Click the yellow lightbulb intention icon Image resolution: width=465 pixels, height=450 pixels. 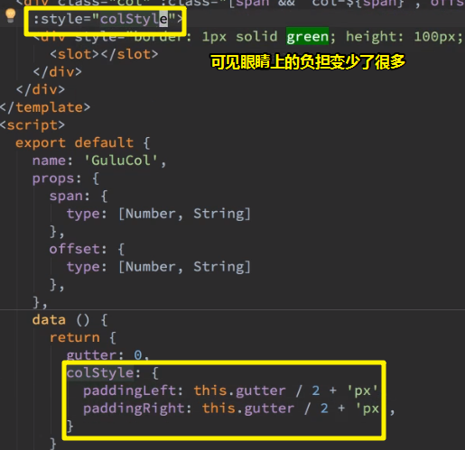click(x=10, y=15)
